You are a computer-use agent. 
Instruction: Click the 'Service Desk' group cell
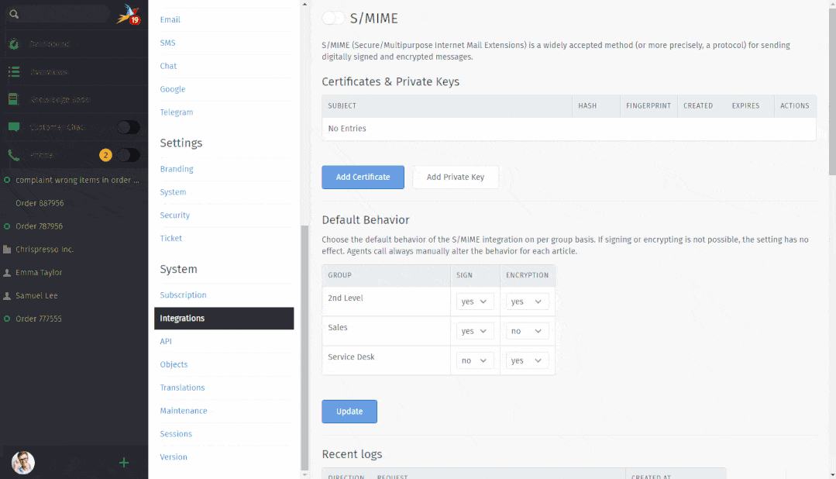click(386, 360)
